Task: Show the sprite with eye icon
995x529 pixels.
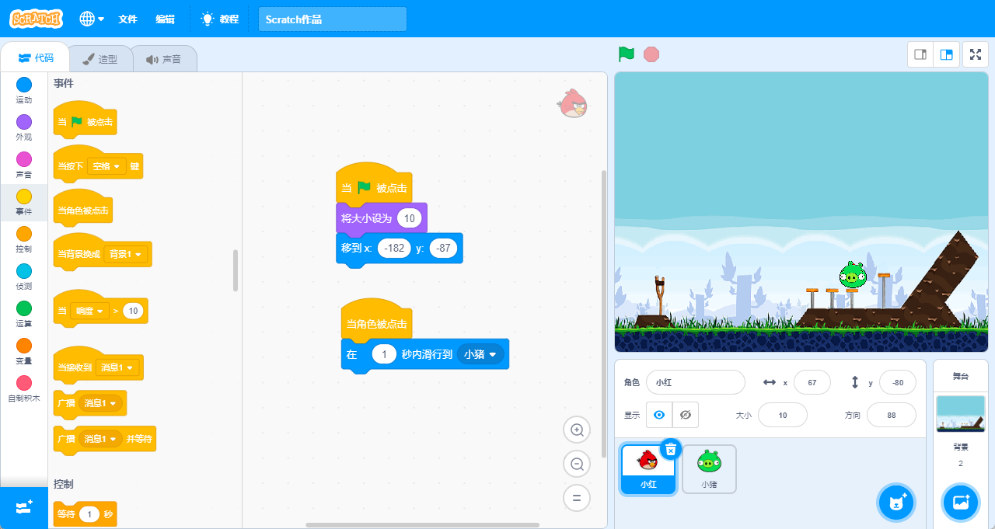Action: [659, 415]
